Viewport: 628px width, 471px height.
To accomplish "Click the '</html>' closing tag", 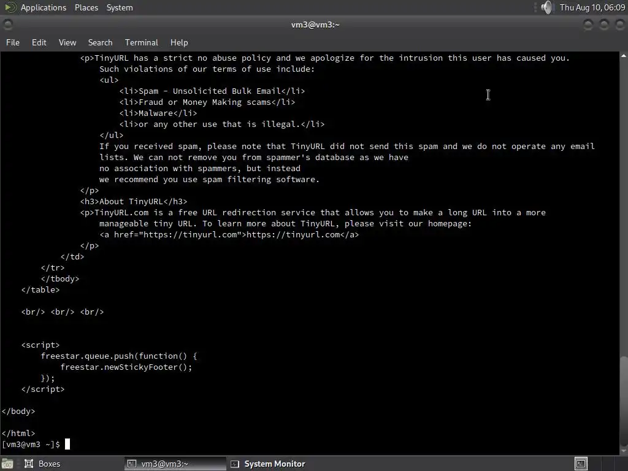I will (18, 433).
